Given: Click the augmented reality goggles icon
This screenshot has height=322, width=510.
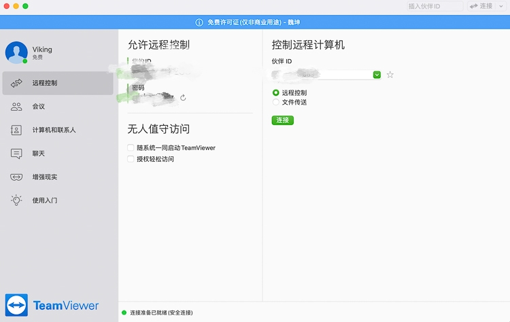Looking at the screenshot, I should point(16,177).
